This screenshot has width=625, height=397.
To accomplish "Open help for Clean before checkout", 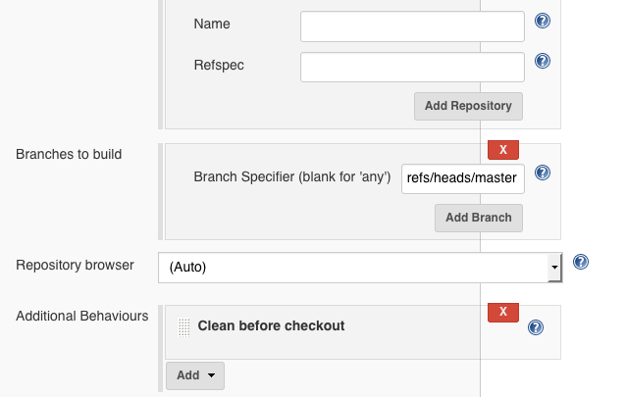I will pos(536,327).
